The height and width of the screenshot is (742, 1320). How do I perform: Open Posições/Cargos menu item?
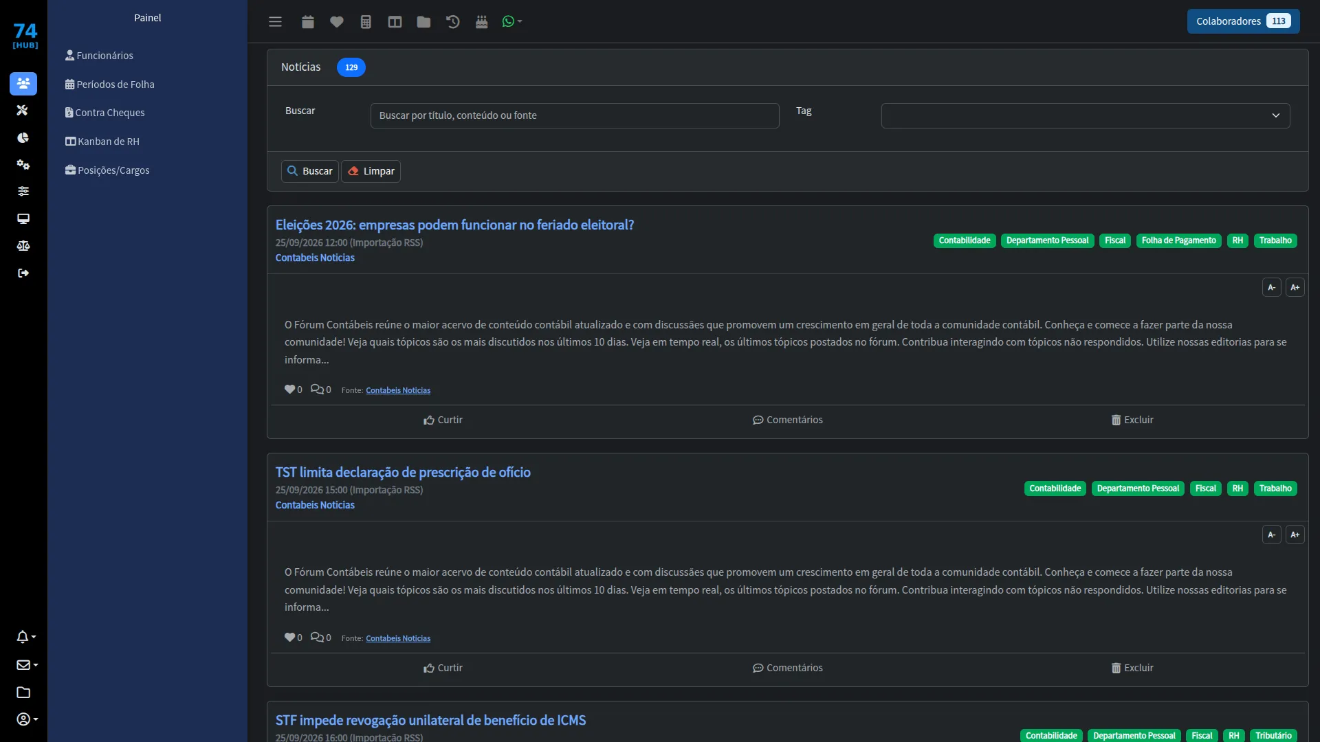coord(107,170)
